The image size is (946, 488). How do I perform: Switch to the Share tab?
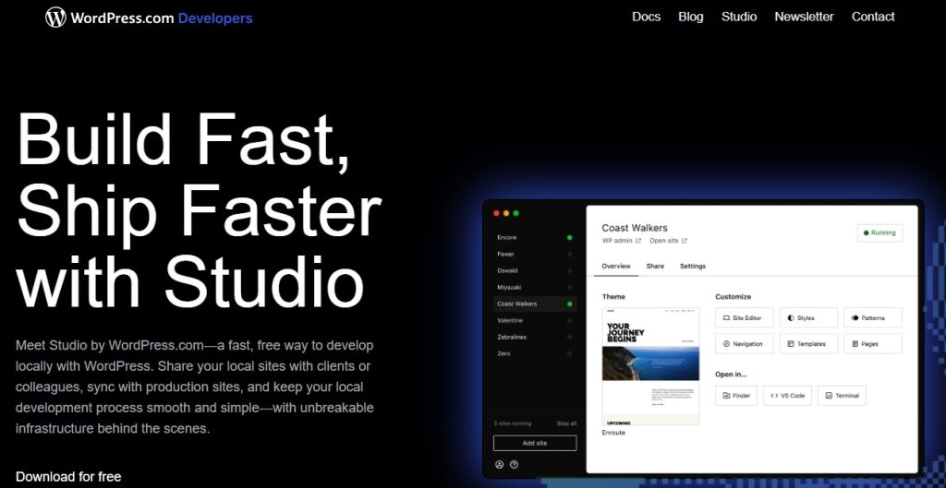click(655, 266)
